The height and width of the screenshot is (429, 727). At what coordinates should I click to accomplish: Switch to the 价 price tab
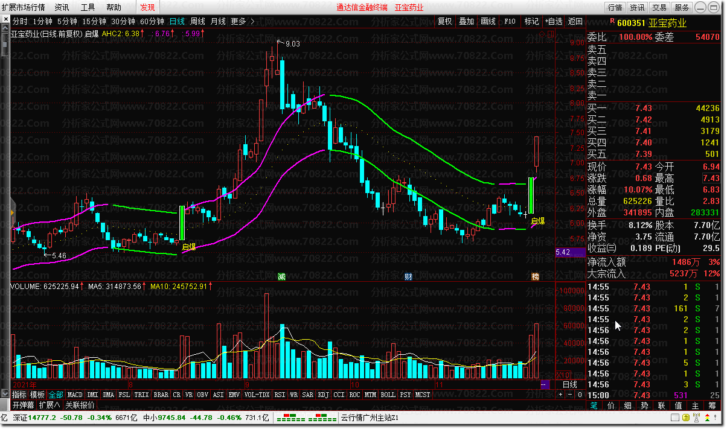611,405
